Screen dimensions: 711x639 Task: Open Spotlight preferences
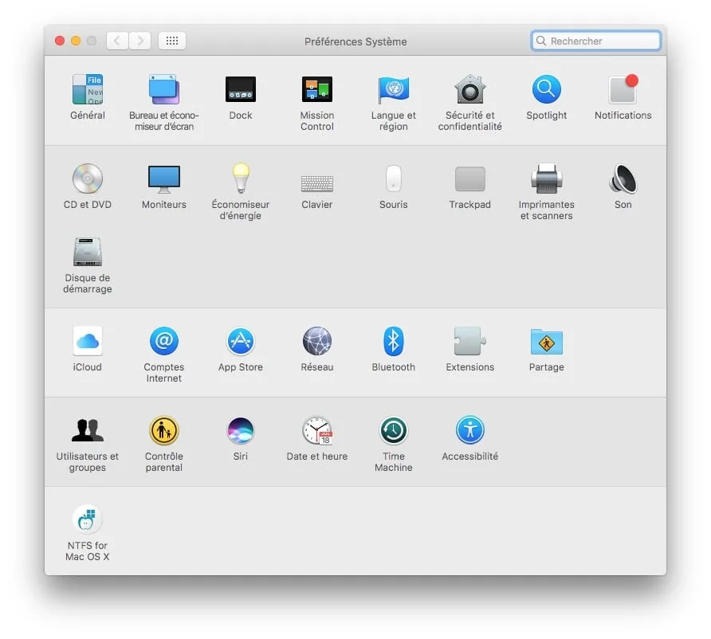[546, 89]
